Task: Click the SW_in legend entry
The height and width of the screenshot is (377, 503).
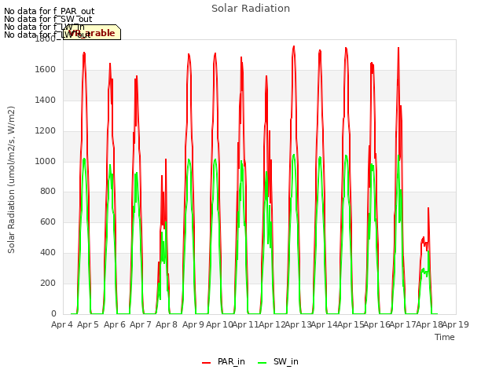Action: [278, 361]
